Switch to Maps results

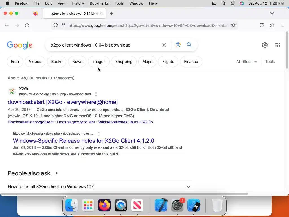click(147, 62)
